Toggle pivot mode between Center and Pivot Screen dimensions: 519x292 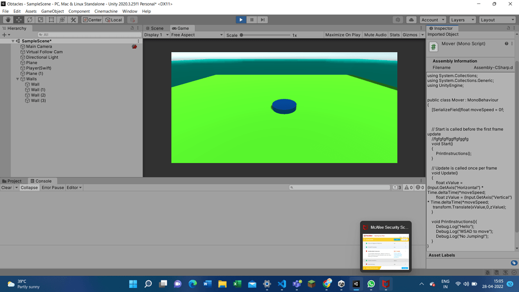92,20
